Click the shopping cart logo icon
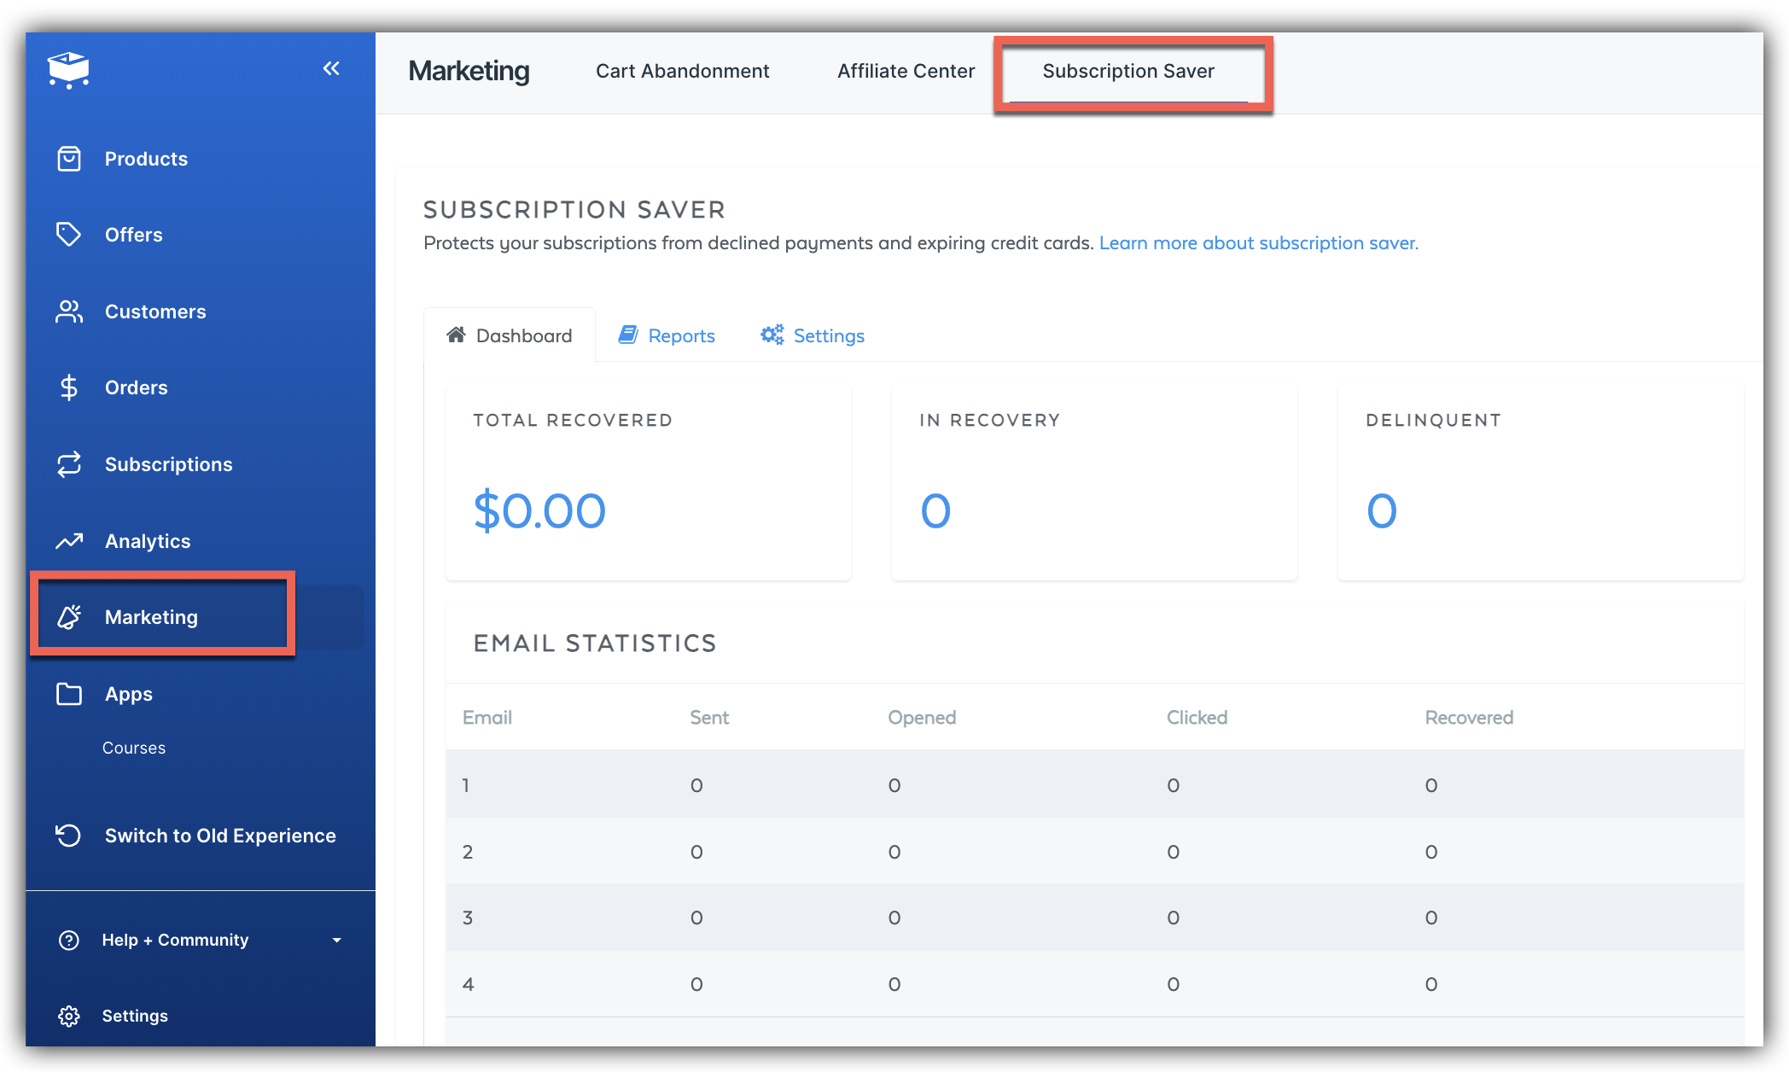 click(68, 69)
